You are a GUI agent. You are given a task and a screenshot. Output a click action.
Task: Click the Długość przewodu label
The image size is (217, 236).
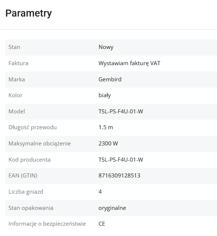33,127
